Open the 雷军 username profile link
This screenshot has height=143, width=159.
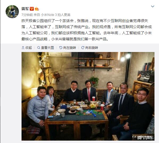[x=25, y=9]
